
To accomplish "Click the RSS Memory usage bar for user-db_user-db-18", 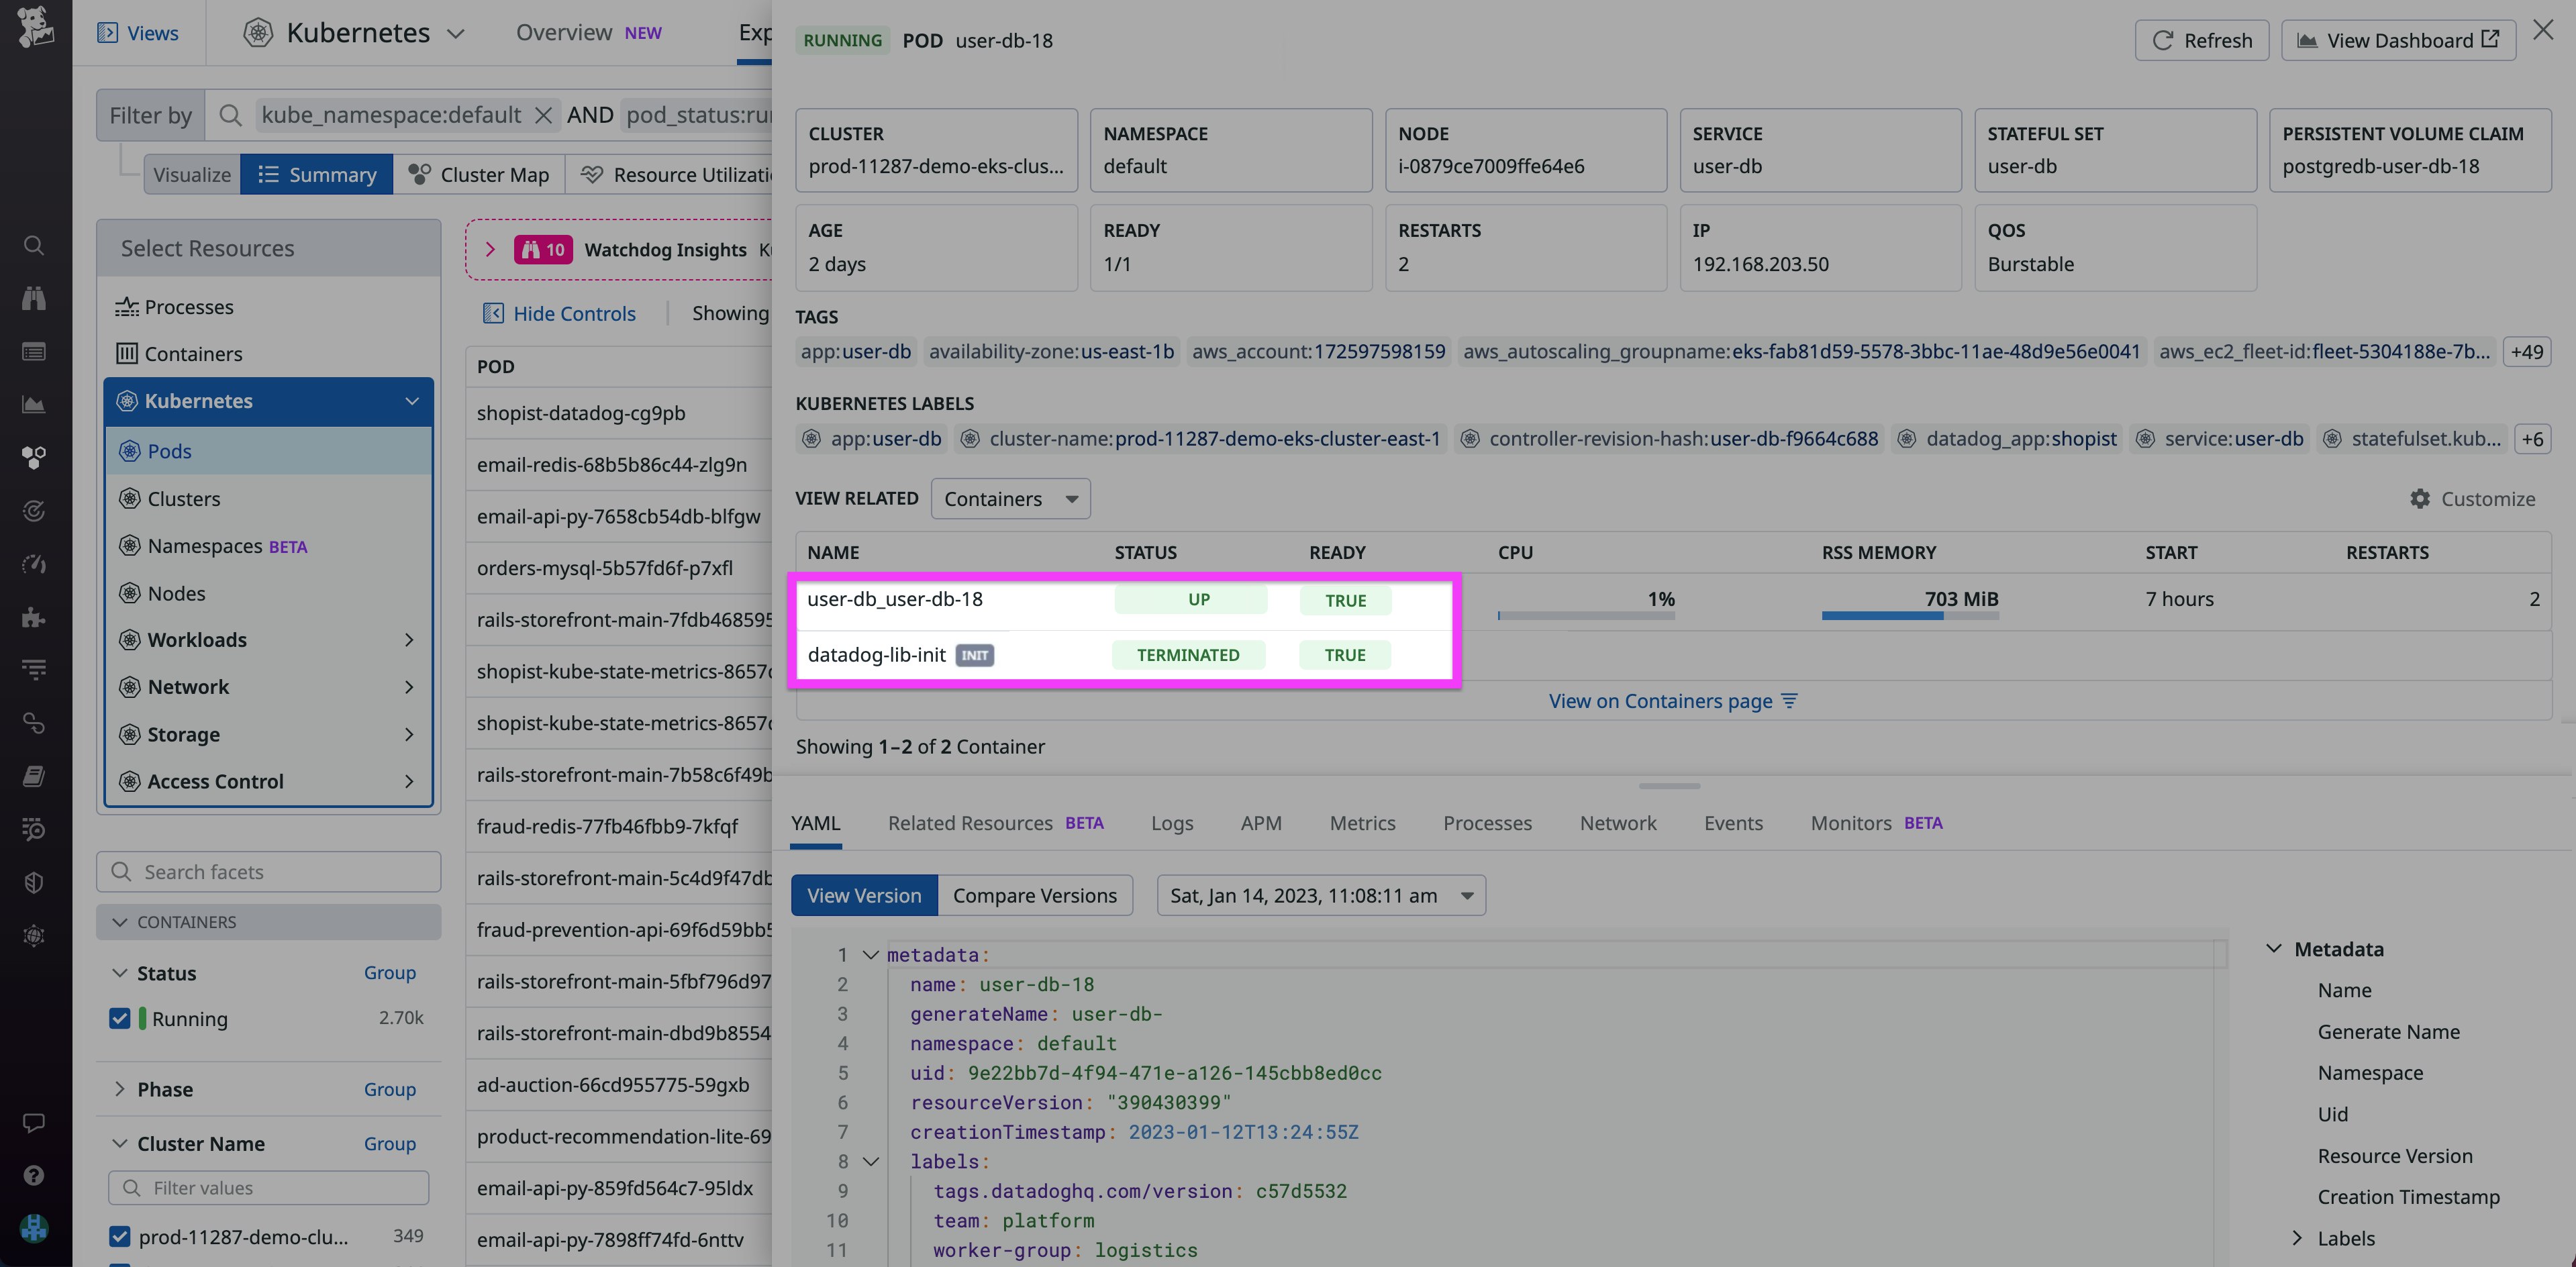I will 1909,616.
